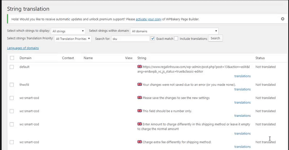The width and height of the screenshot is (289, 150).
Task: Sort the table by the Status column header
Action: pyautogui.click(x=260, y=58)
